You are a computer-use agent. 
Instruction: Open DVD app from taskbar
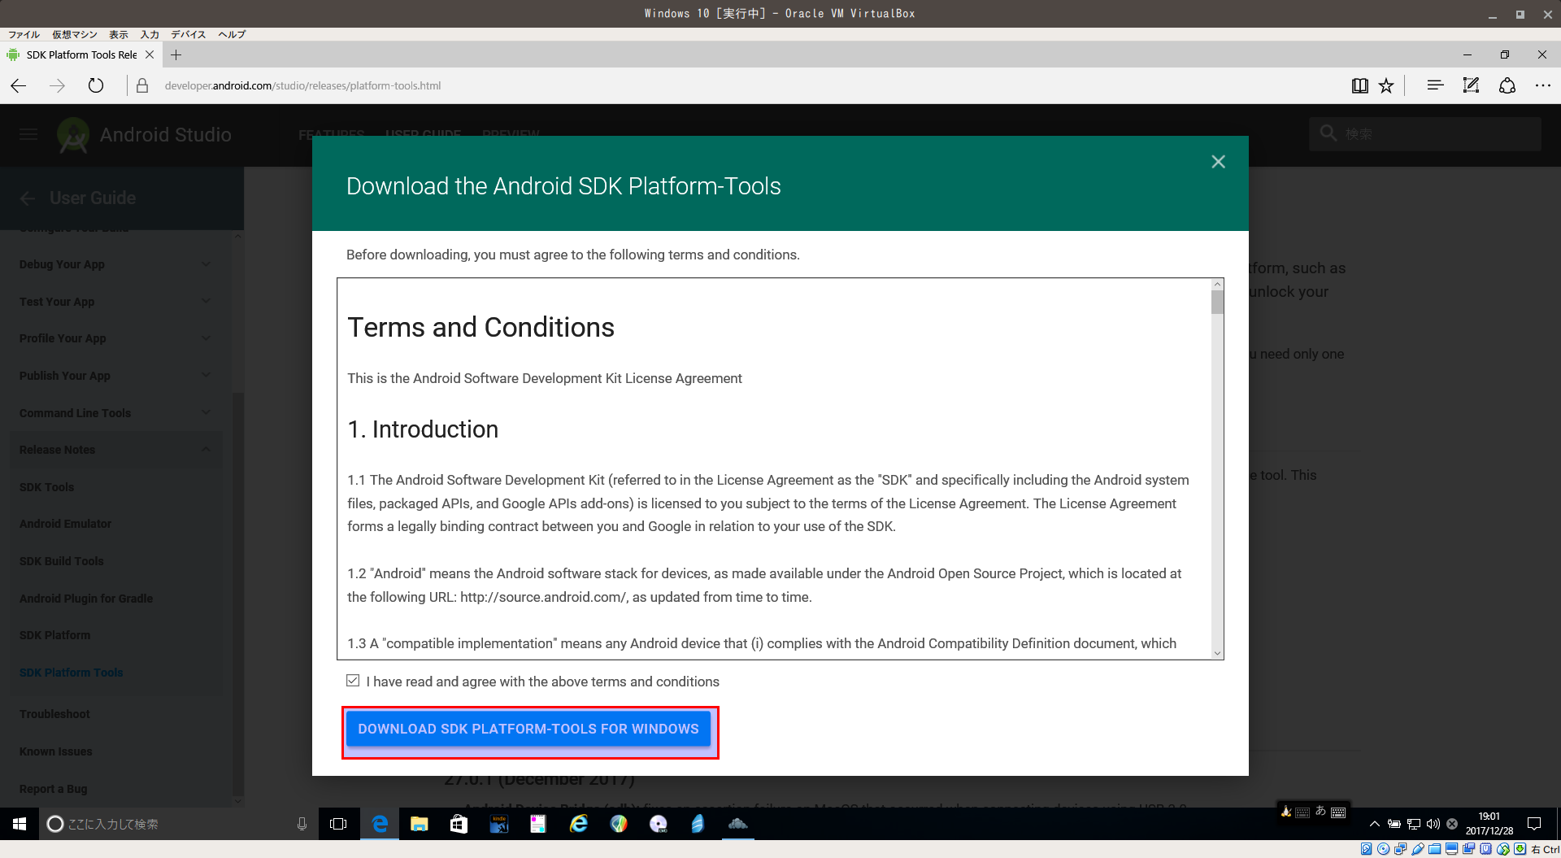coord(659,824)
